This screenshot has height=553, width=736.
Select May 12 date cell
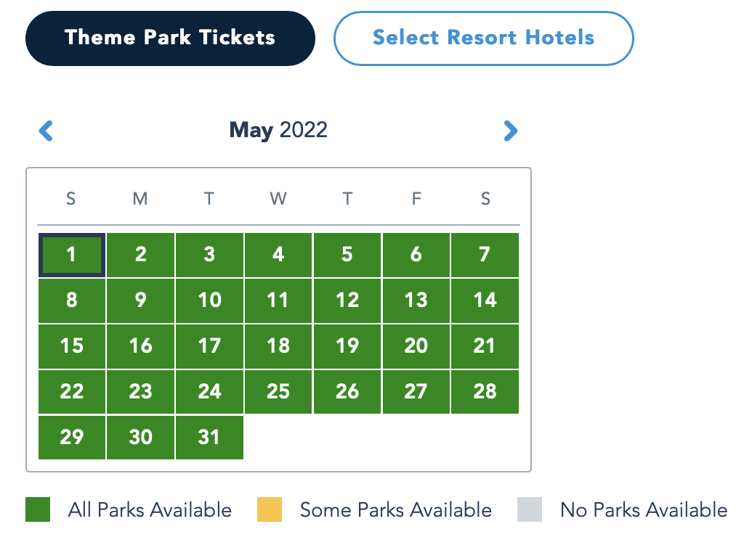347,300
